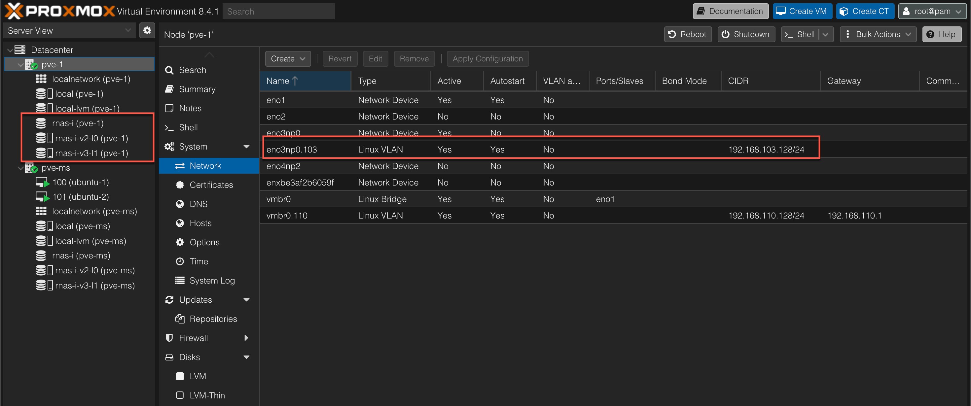Collapse the Disks menu section arrow
This screenshot has height=406, width=971.
pos(246,357)
